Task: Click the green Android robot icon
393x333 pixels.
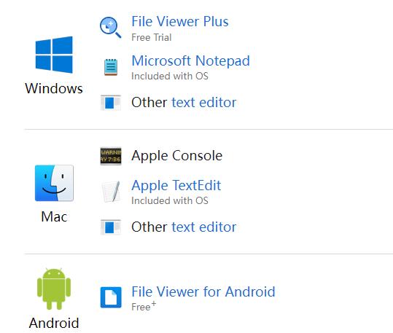Action: [54, 289]
